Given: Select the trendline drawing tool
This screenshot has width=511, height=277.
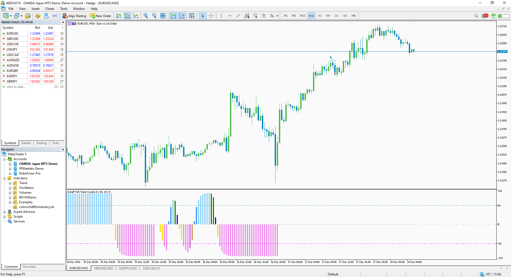Looking at the screenshot, I should [x=238, y=16].
